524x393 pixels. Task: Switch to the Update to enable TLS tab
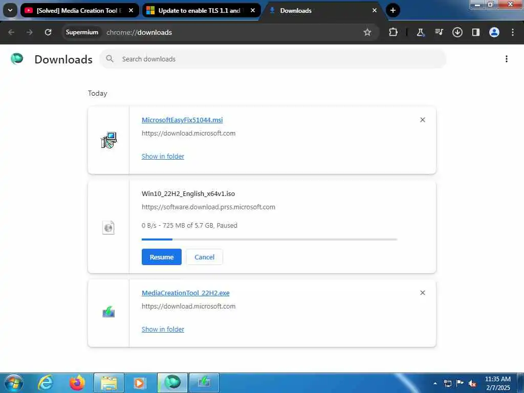click(x=201, y=10)
